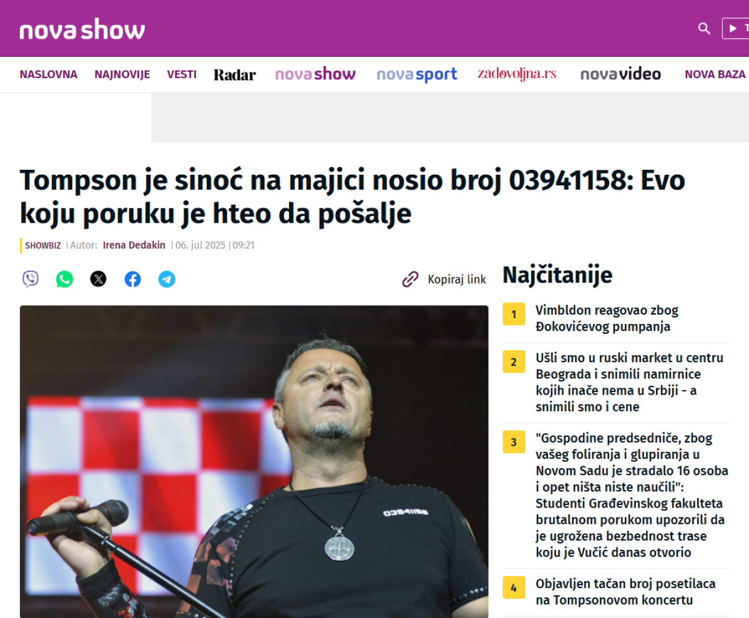Open the search magnifier icon
This screenshot has height=618, width=749.
coord(704,29)
